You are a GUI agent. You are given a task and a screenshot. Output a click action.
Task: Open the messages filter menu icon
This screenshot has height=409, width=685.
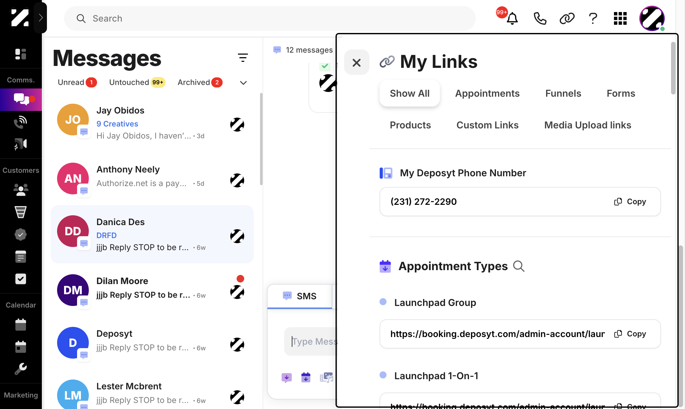point(243,58)
